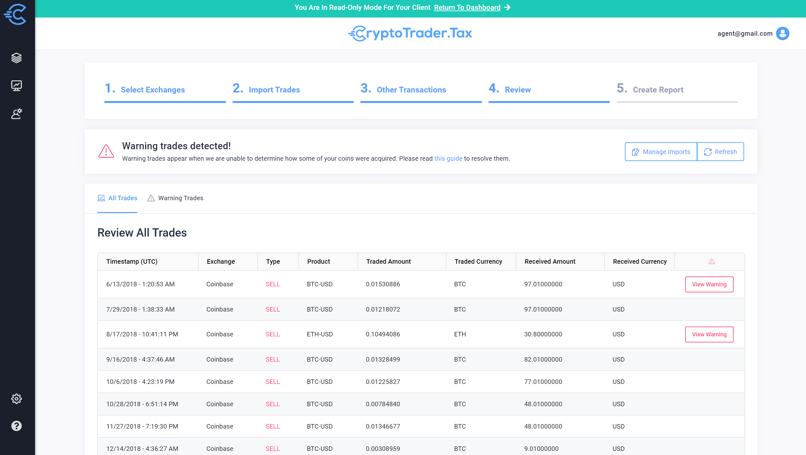The image size is (806, 455).
Task: Click the CryptoTrader.Tax sidebar logo icon
Action: coord(15,14)
